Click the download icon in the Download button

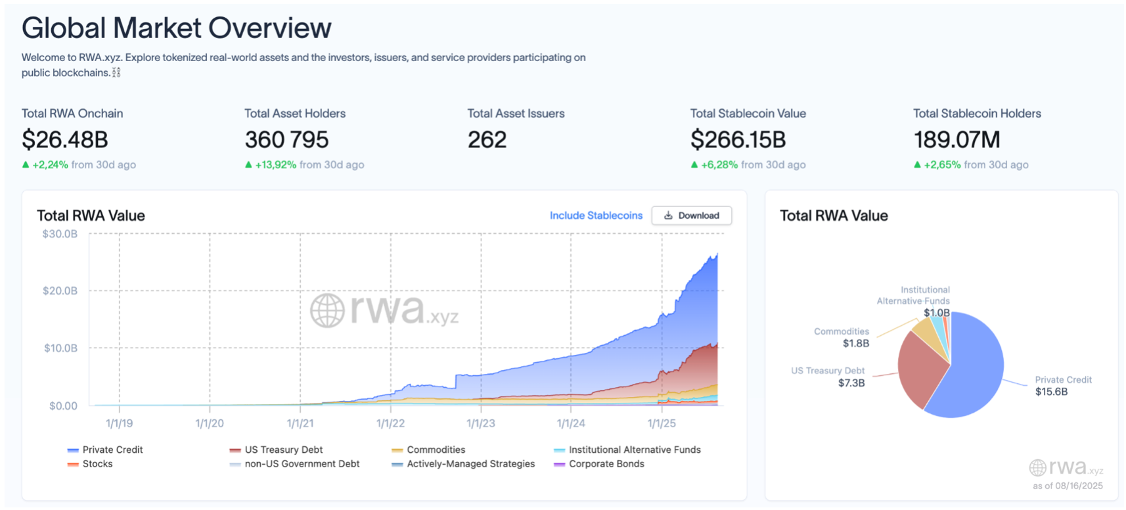click(668, 216)
